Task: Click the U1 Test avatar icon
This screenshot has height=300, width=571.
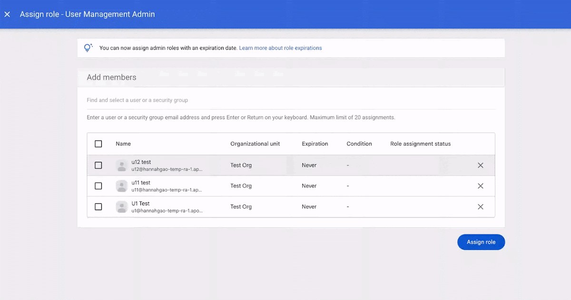Action: click(122, 207)
